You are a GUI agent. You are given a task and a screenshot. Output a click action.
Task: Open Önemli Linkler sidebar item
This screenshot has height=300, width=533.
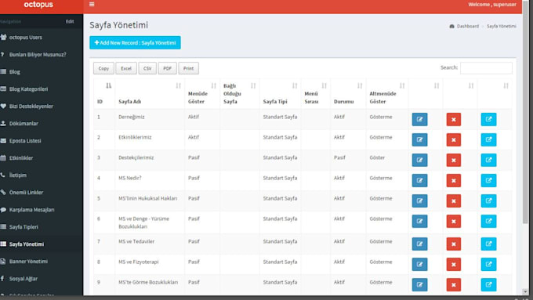coord(42,193)
